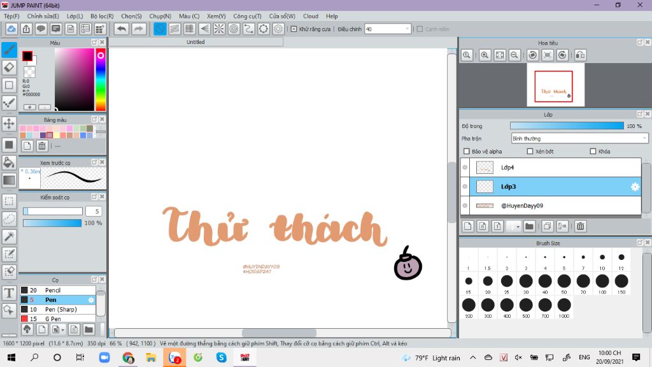The image size is (652, 367).
Task: Add a new 8-bit layer
Action: pyautogui.click(x=483, y=226)
